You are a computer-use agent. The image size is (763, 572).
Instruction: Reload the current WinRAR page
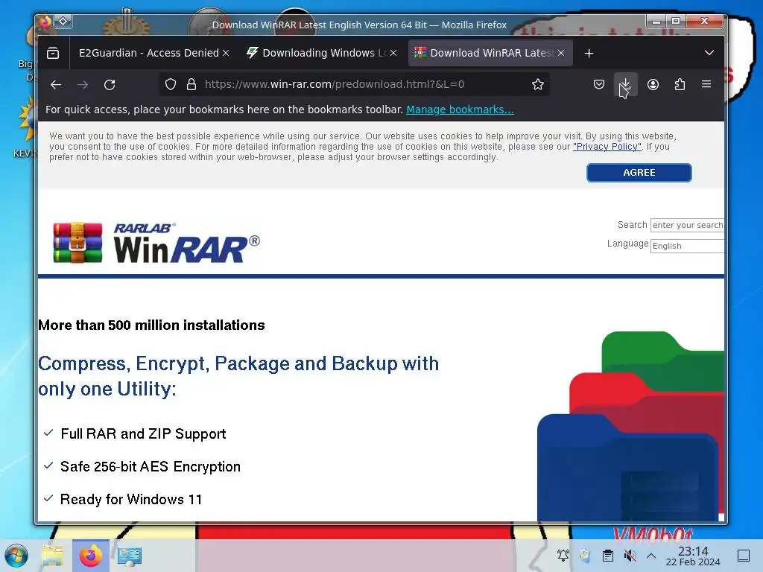pos(110,85)
